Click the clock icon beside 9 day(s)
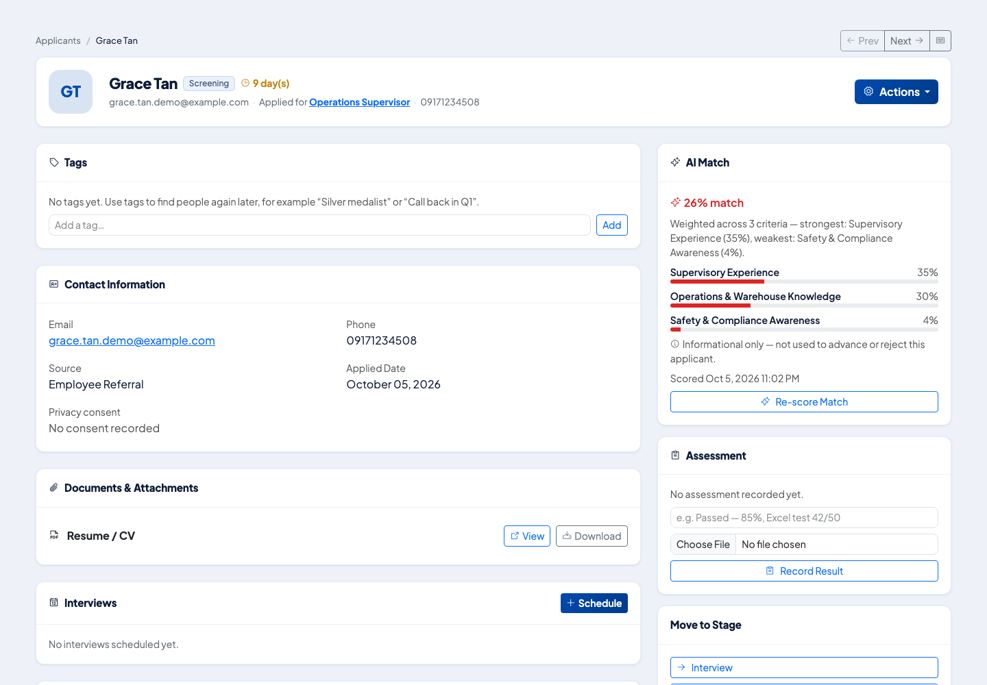Viewport: 987px width, 685px height. 245,83
